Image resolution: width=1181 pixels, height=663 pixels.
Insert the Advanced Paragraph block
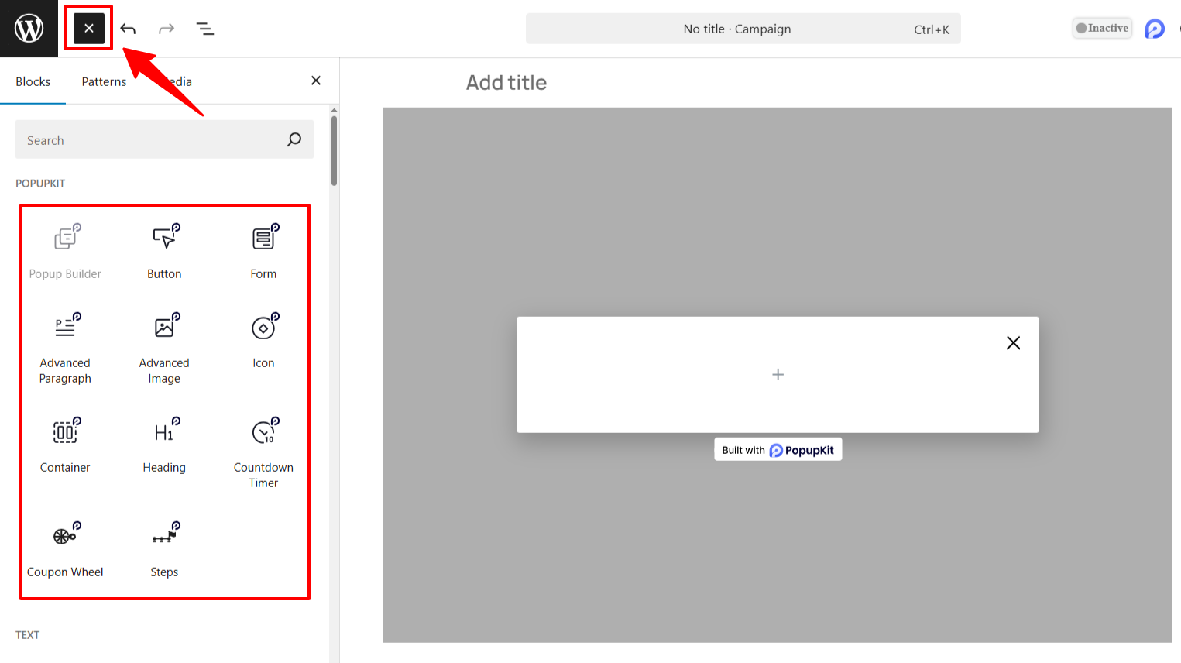point(65,349)
